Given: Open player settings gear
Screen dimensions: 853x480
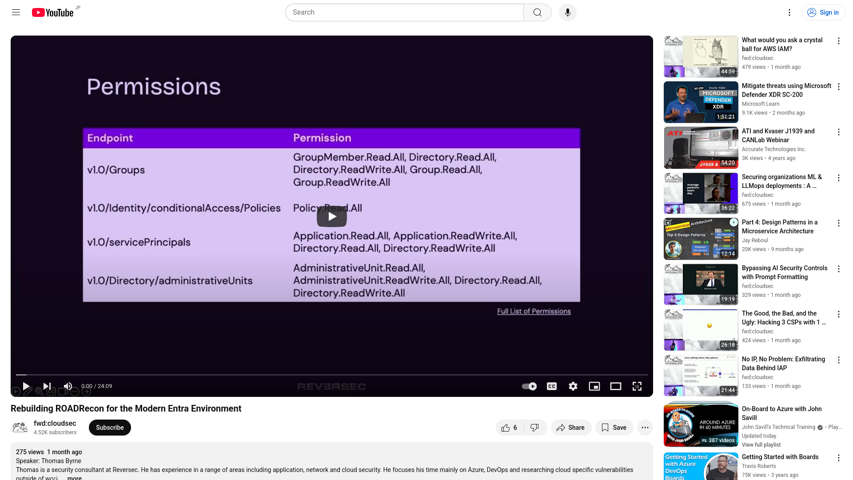Looking at the screenshot, I should (x=573, y=386).
